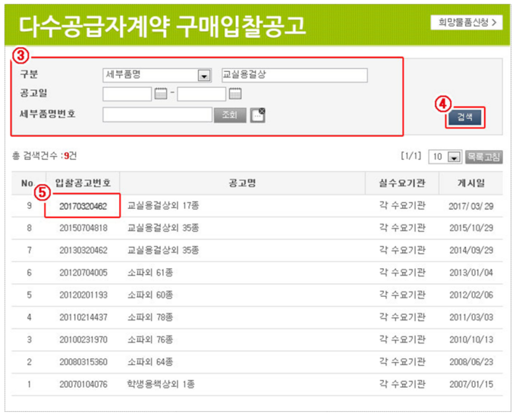Open bid notice number 20120201193
Screen dimensions: 516x415
tap(83, 295)
